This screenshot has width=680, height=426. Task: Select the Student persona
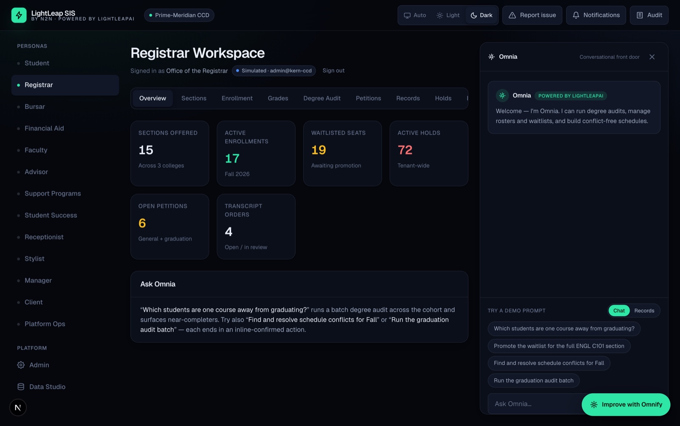click(x=65, y=63)
